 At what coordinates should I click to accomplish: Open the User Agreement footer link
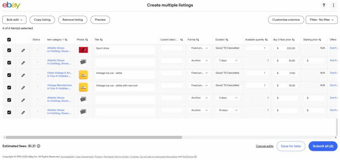click(85, 157)
